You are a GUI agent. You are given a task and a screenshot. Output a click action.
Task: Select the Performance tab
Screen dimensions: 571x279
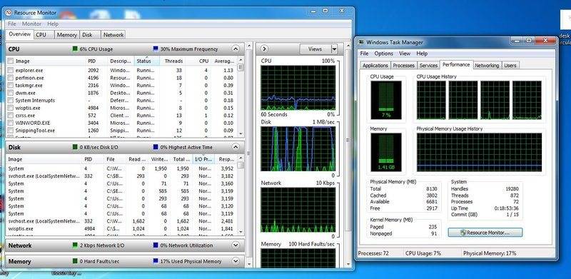coord(456,64)
